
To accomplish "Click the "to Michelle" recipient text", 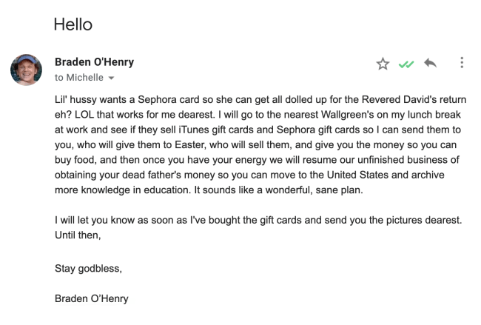I will (x=80, y=77).
